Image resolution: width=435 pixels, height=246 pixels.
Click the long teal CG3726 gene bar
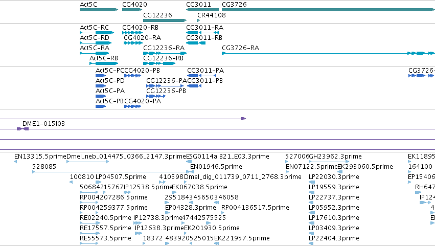[328, 10]
